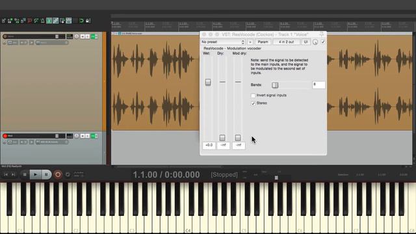This screenshot has height=234, width=416.
Task: Open project settings toolbar icon
Action: point(23,21)
